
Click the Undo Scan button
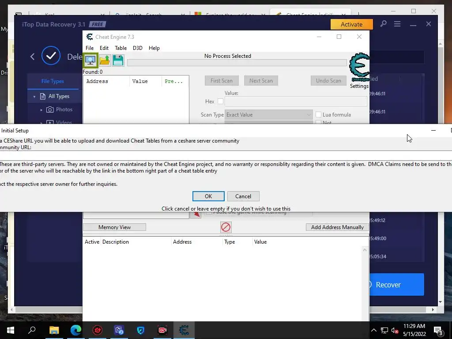point(328,81)
